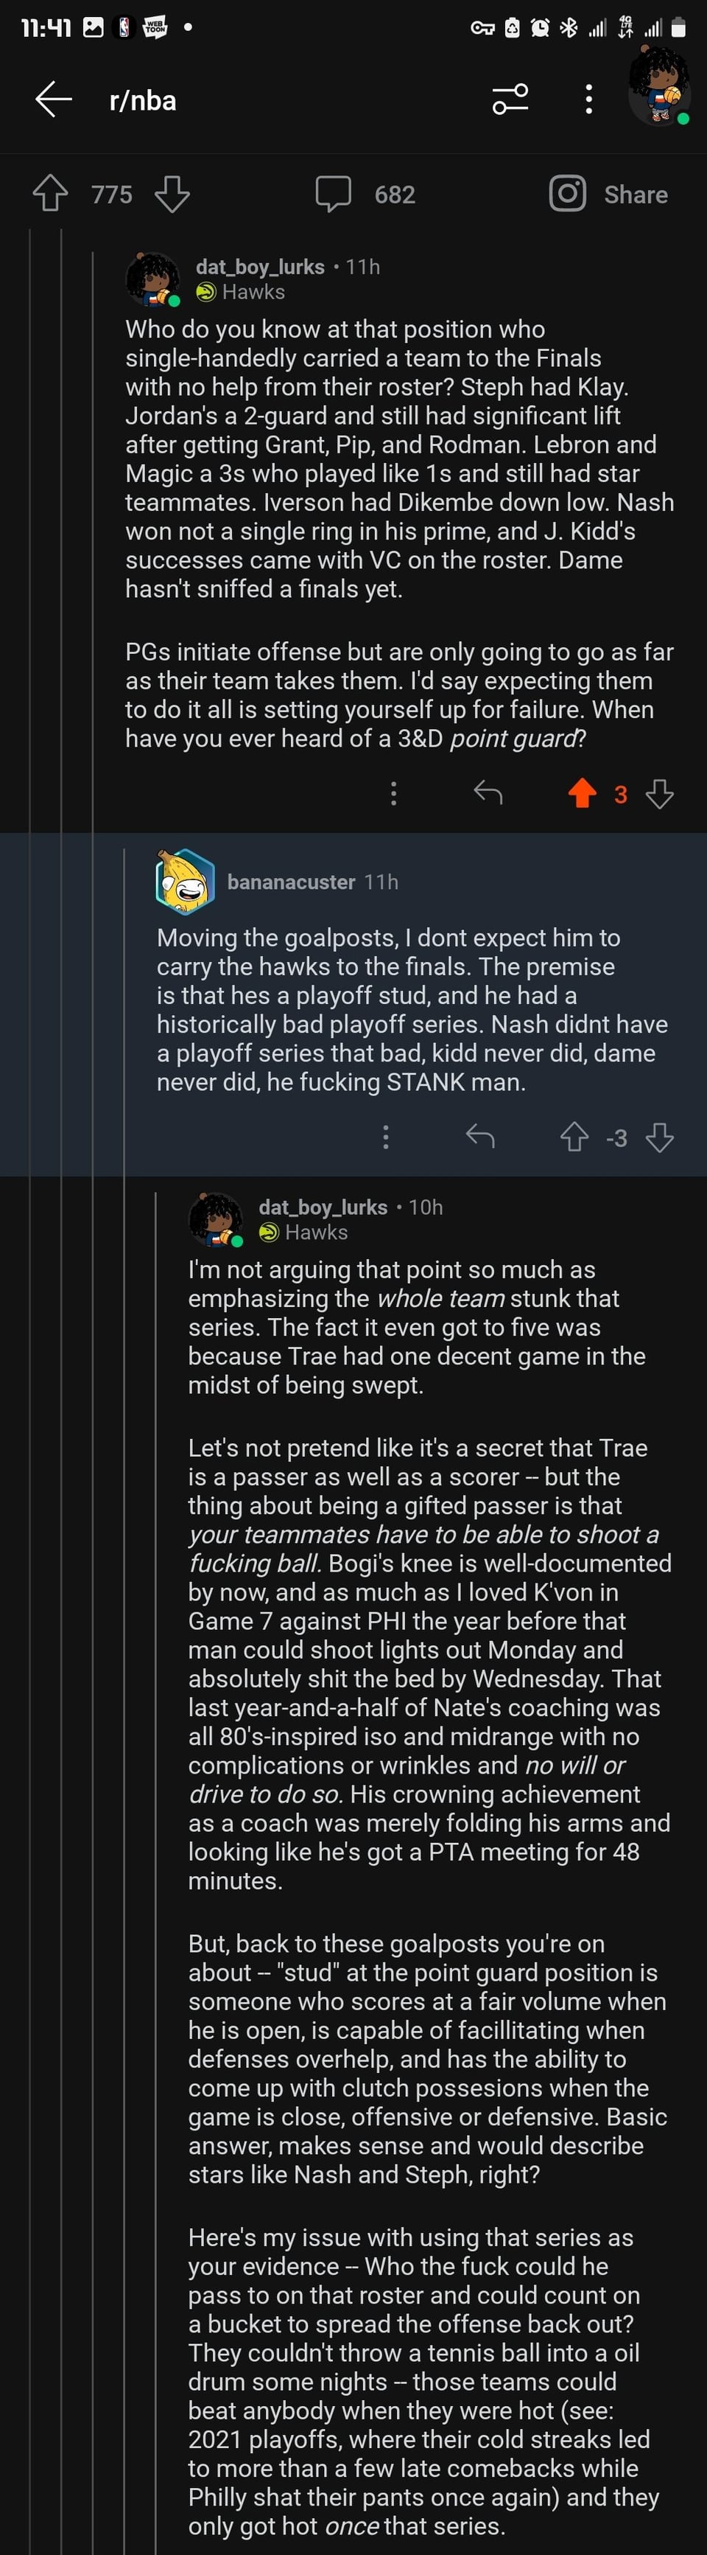Open dat_boy_lurks avatar on 10h reply
The image size is (707, 2555).
[215, 1219]
